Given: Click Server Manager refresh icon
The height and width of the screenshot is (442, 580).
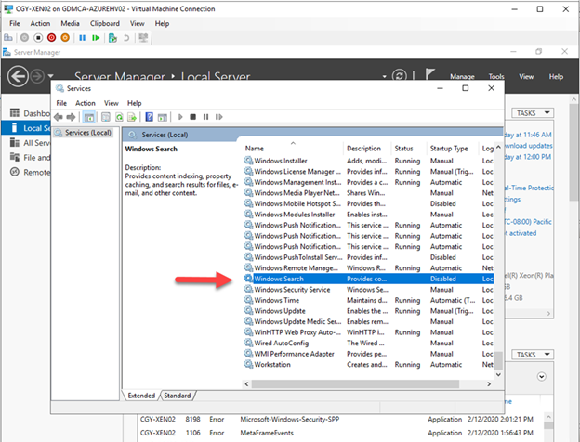Looking at the screenshot, I should coord(400,76).
